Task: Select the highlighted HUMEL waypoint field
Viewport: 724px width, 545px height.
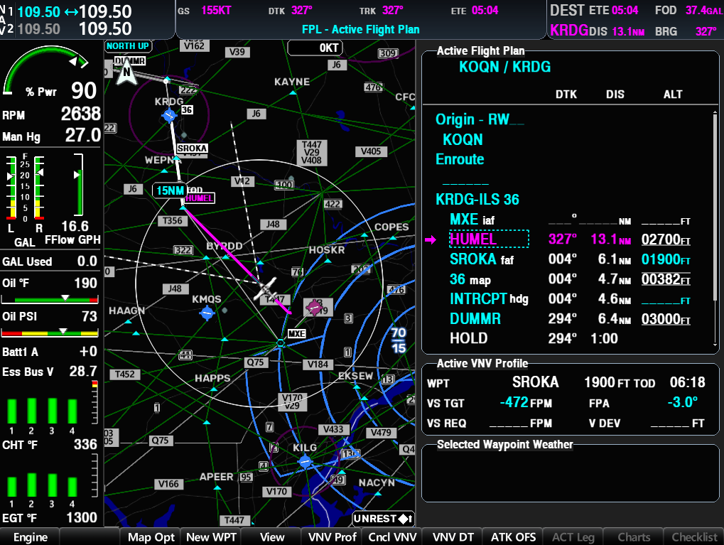Action: 489,239
